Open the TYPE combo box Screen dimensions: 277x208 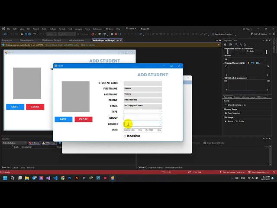click(x=143, y=112)
